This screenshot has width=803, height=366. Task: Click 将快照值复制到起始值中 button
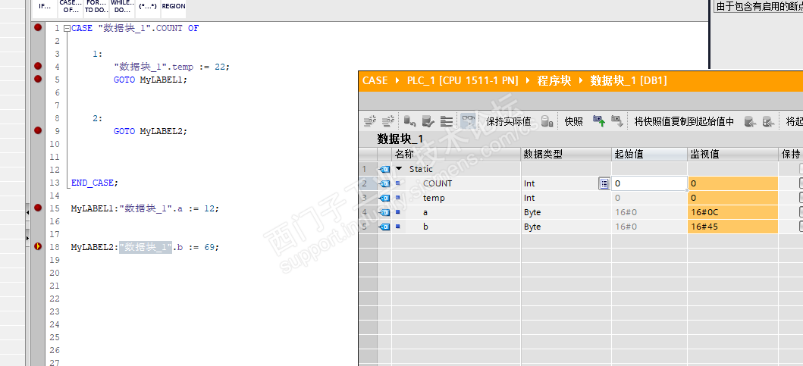coord(684,122)
